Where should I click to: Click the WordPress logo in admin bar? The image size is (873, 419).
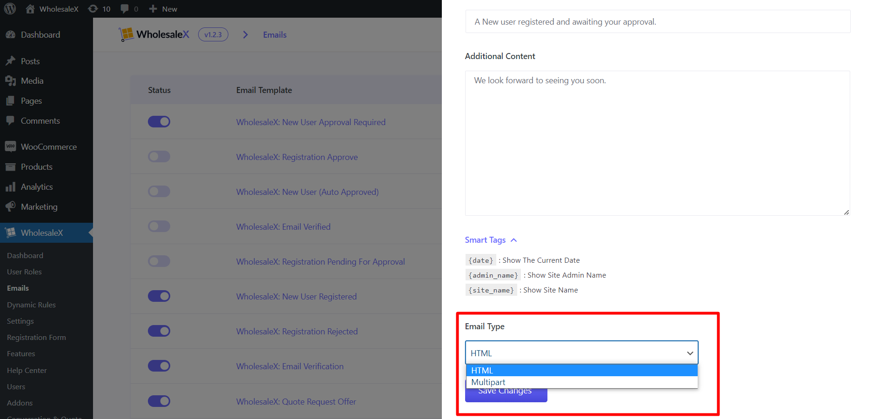point(10,9)
